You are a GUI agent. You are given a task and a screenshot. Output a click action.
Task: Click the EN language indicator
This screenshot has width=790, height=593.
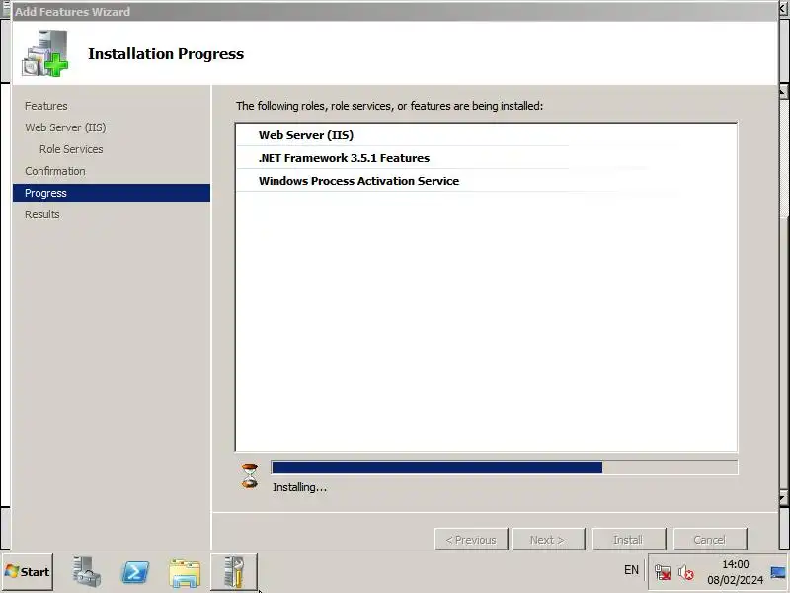(x=631, y=570)
